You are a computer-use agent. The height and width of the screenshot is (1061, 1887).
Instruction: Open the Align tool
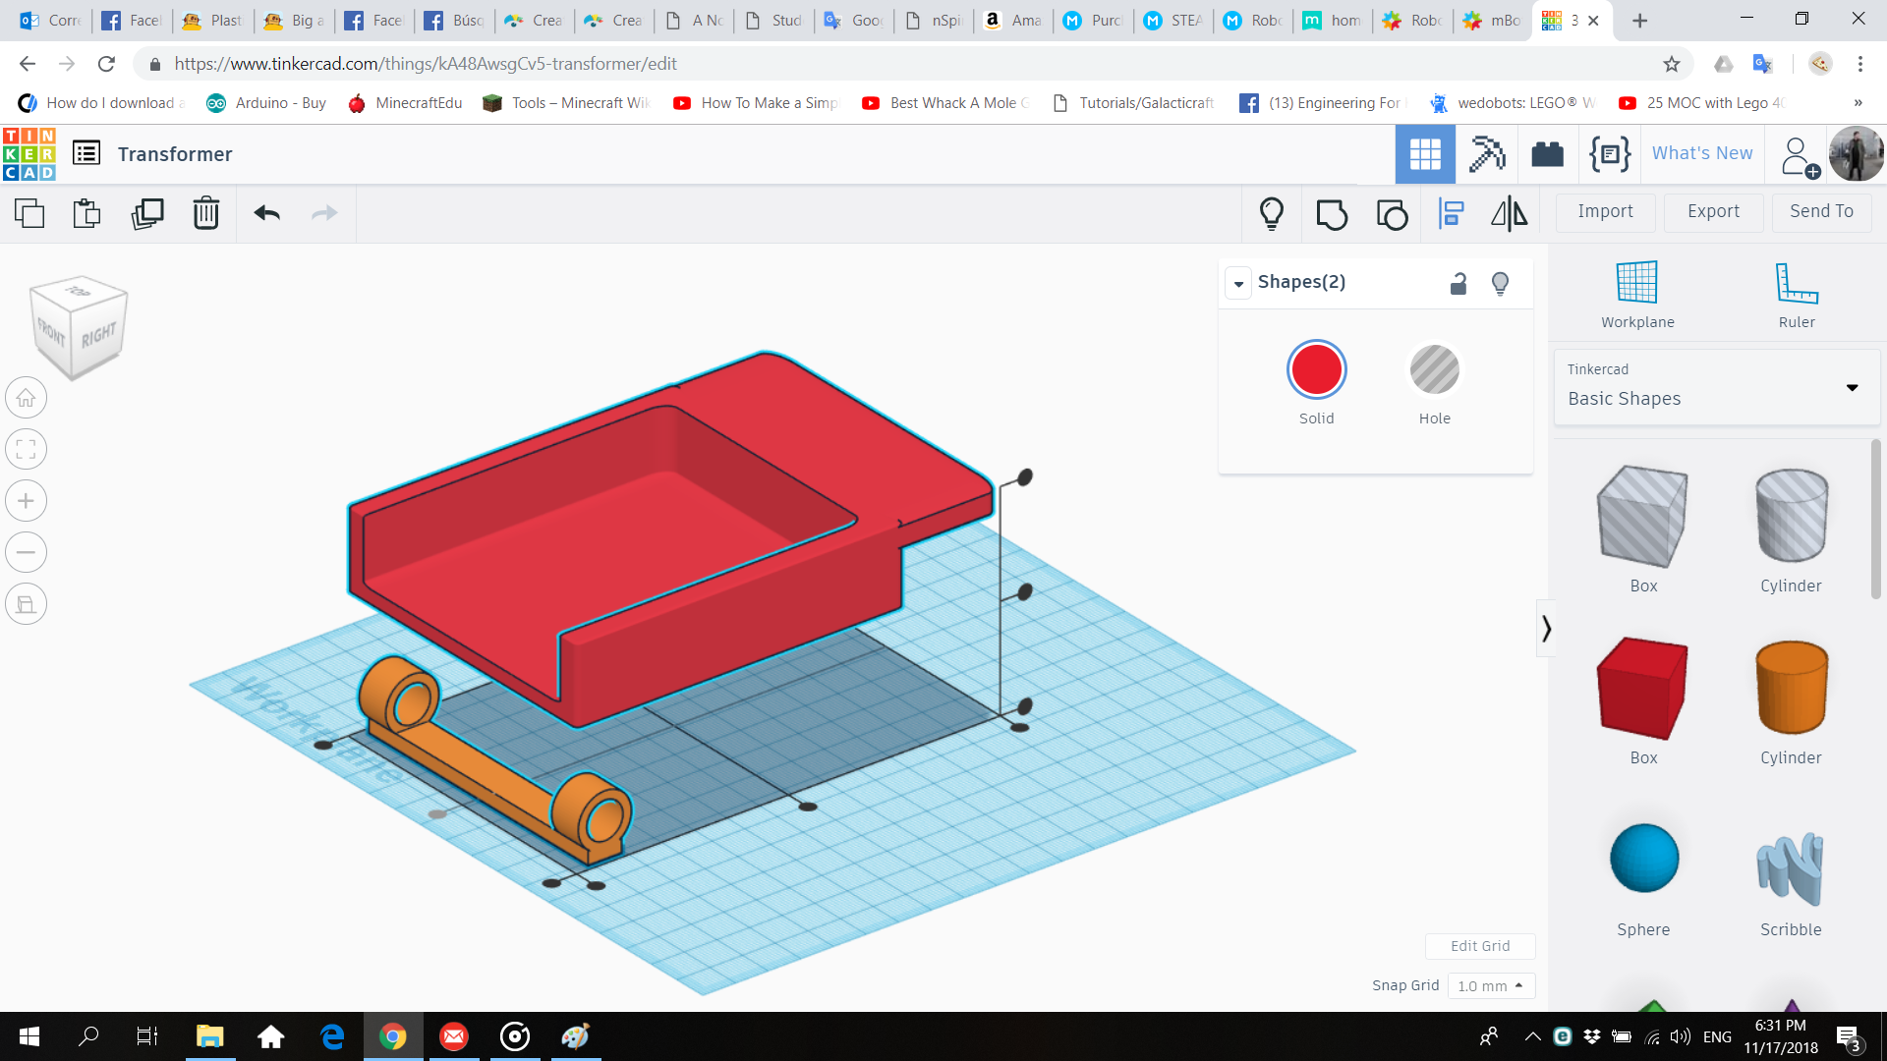1452,213
